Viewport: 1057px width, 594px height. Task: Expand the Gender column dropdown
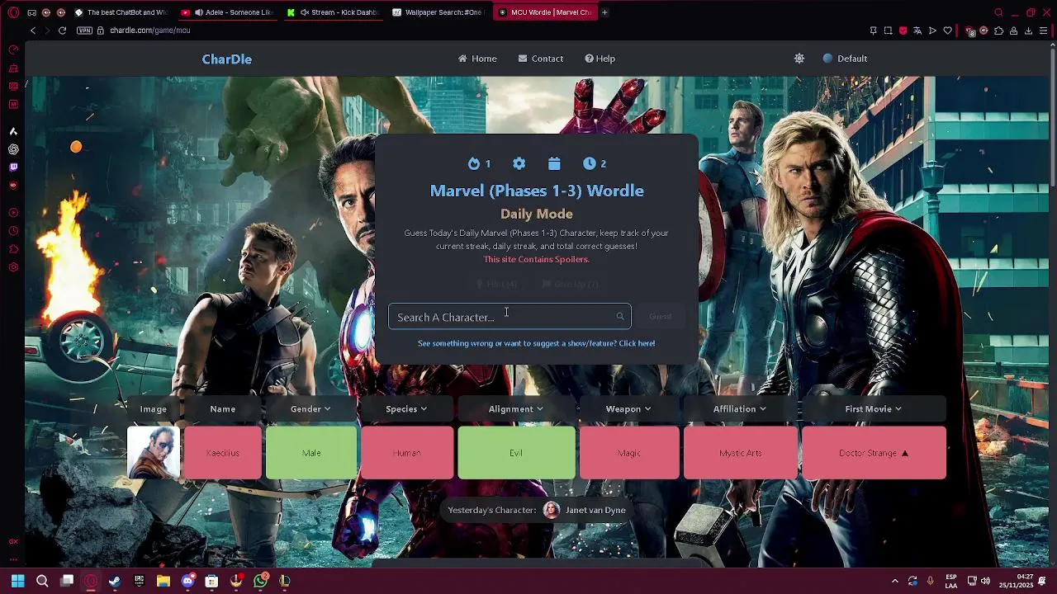pos(311,409)
